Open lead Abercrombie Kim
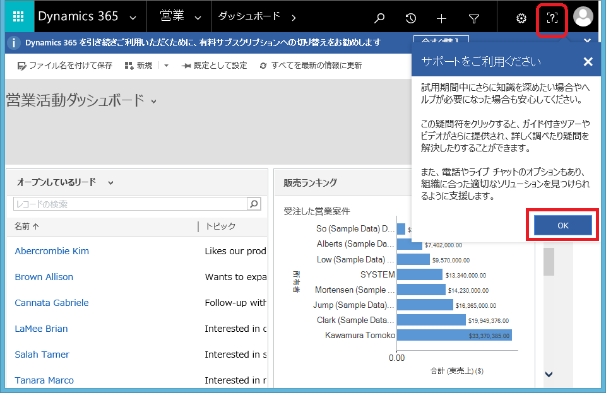 click(x=52, y=251)
